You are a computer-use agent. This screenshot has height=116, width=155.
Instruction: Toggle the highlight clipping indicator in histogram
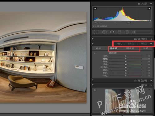click(x=149, y=8)
